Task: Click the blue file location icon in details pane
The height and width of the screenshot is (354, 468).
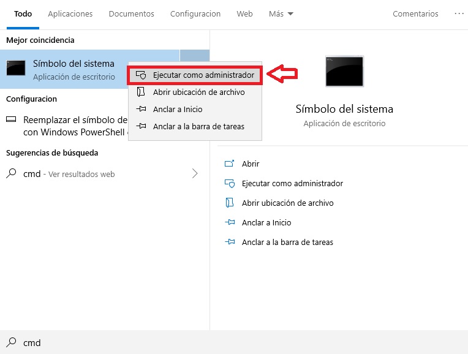Action: pyautogui.click(x=229, y=203)
